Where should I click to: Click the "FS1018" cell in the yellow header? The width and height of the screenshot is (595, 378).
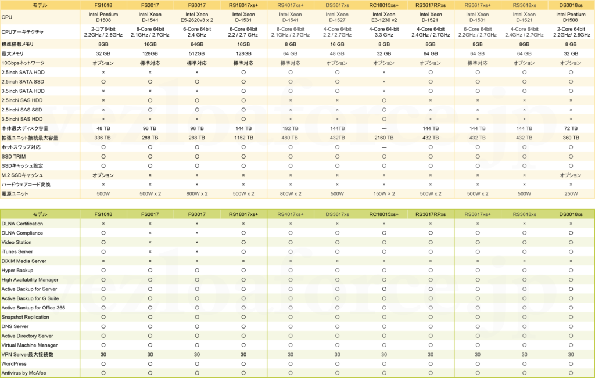103,5
